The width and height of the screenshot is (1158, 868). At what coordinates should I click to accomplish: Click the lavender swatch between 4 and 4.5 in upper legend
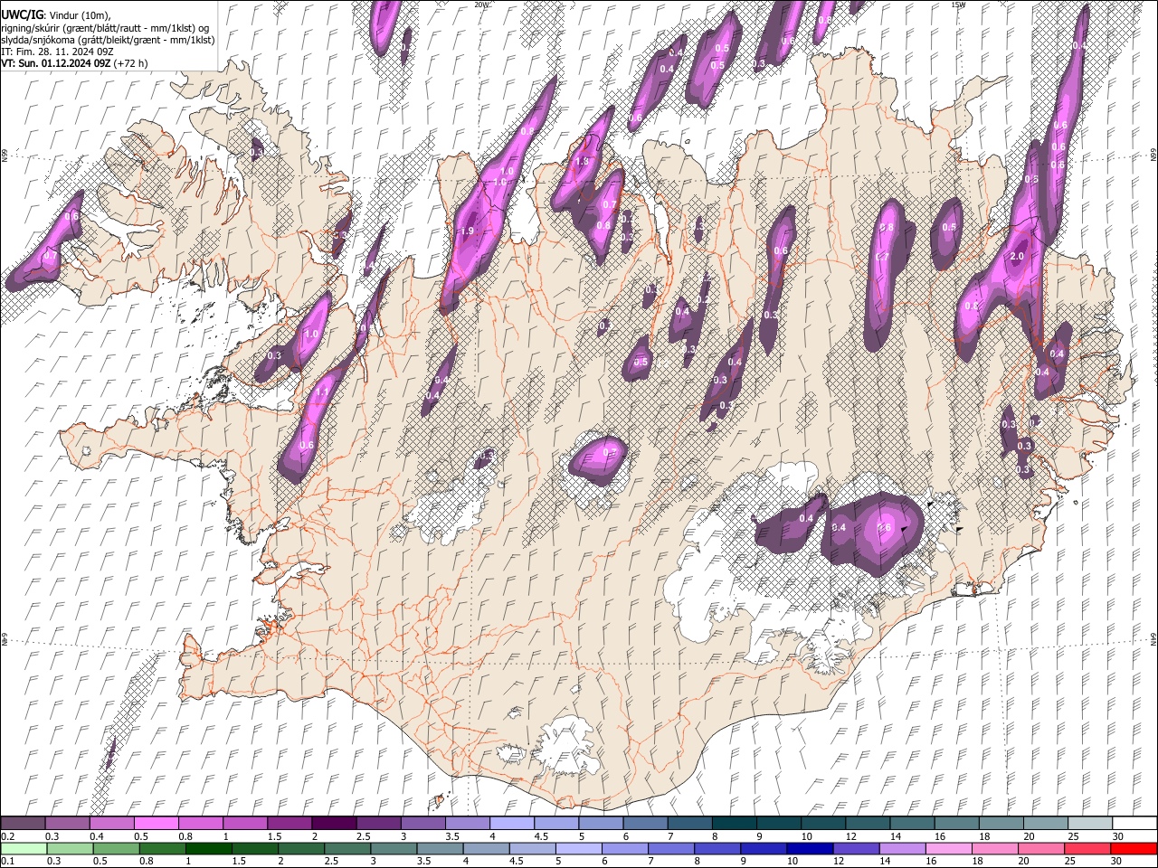coord(512,823)
